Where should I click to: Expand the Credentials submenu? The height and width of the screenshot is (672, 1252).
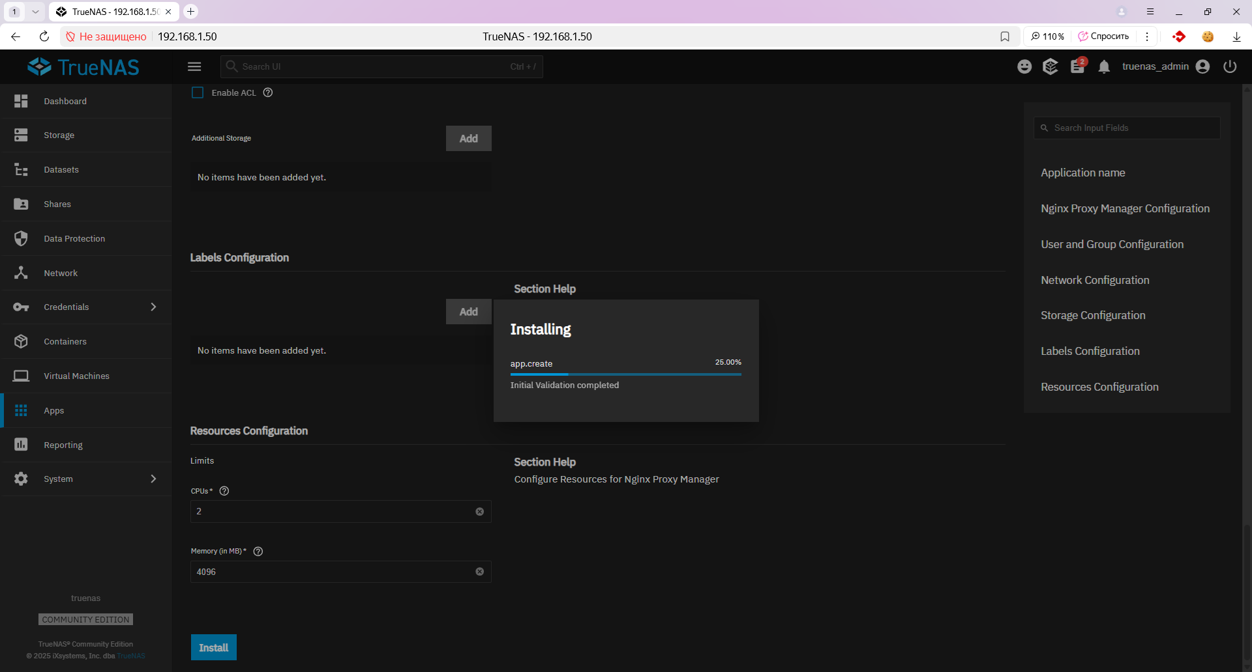click(153, 307)
